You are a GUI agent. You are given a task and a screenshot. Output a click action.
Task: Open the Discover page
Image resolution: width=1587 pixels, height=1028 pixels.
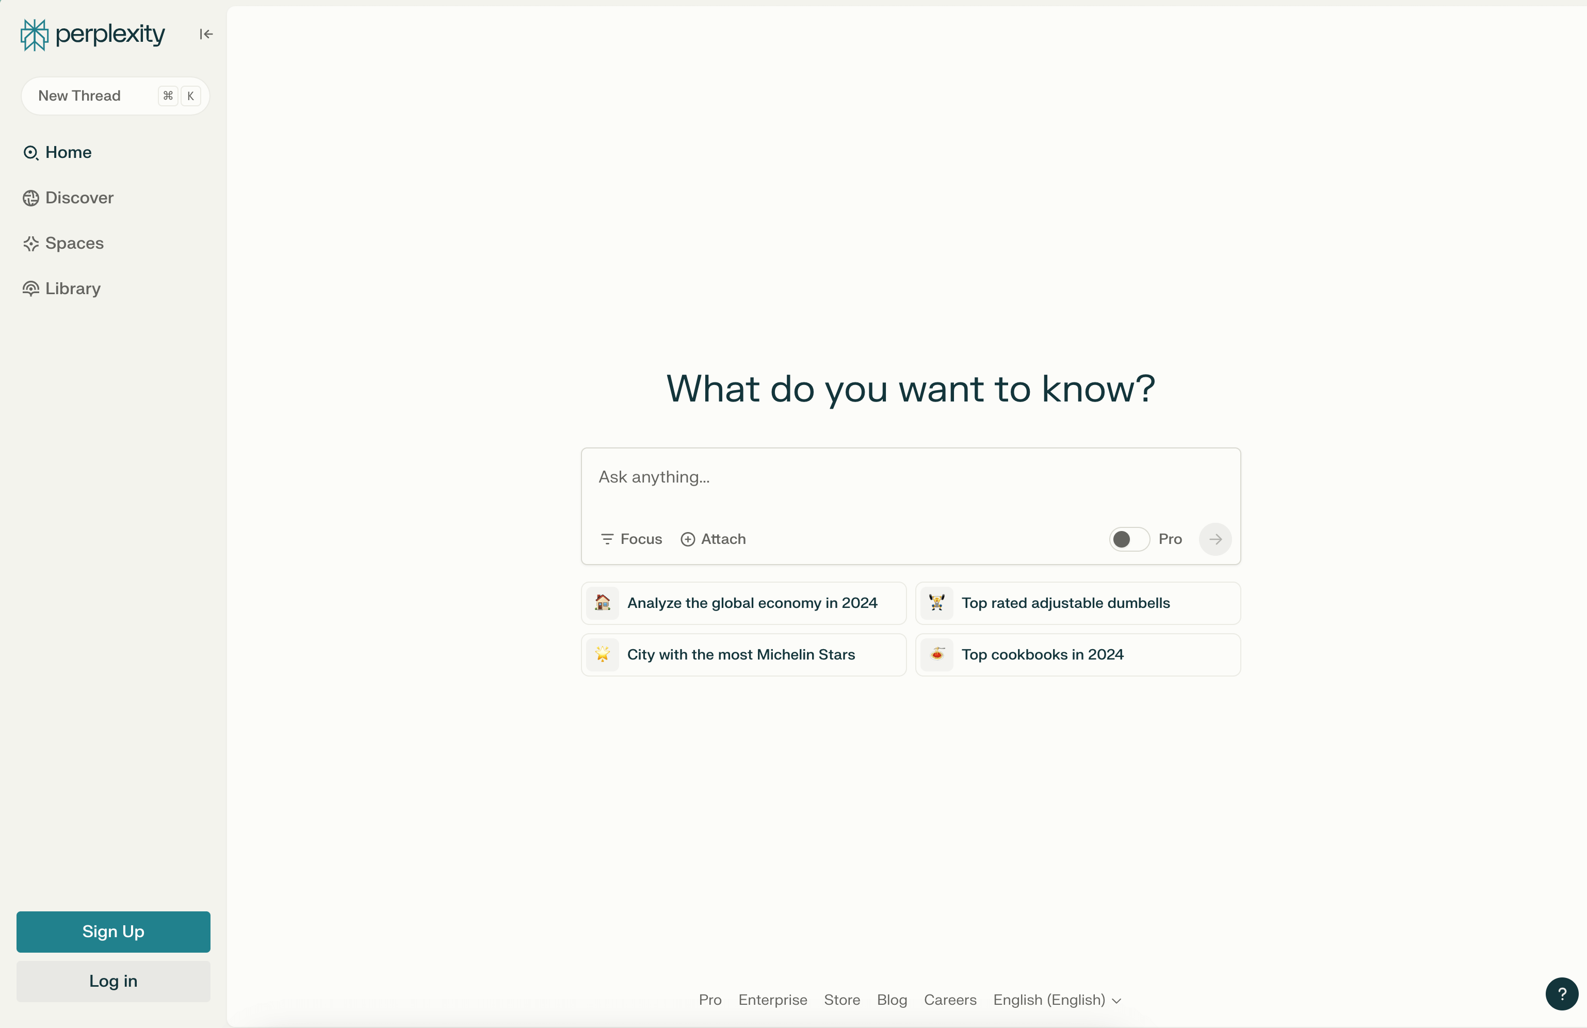[x=79, y=198]
